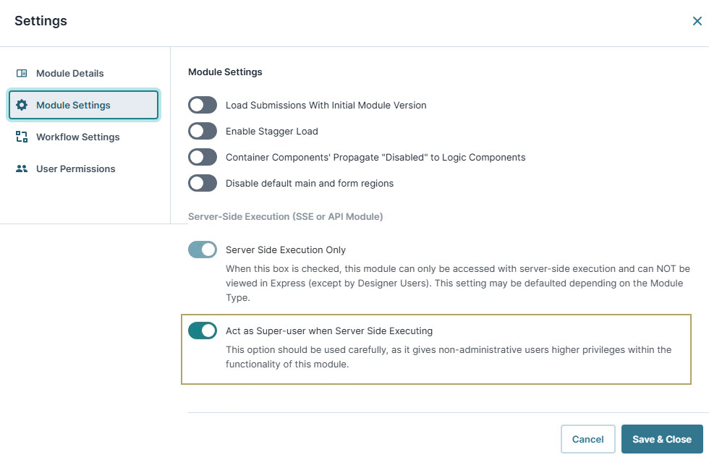Dismiss the Settings dialog with the X
Viewport: 709px width, 460px height.
pyautogui.click(x=697, y=21)
